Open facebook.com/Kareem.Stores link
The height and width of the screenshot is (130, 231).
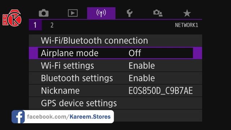[x=69, y=117]
